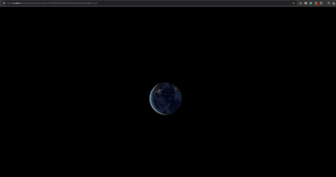Click the localhost mp4 URL in address bar
Image resolution: width=336 pixels, height=177 pixels.
(52, 3)
